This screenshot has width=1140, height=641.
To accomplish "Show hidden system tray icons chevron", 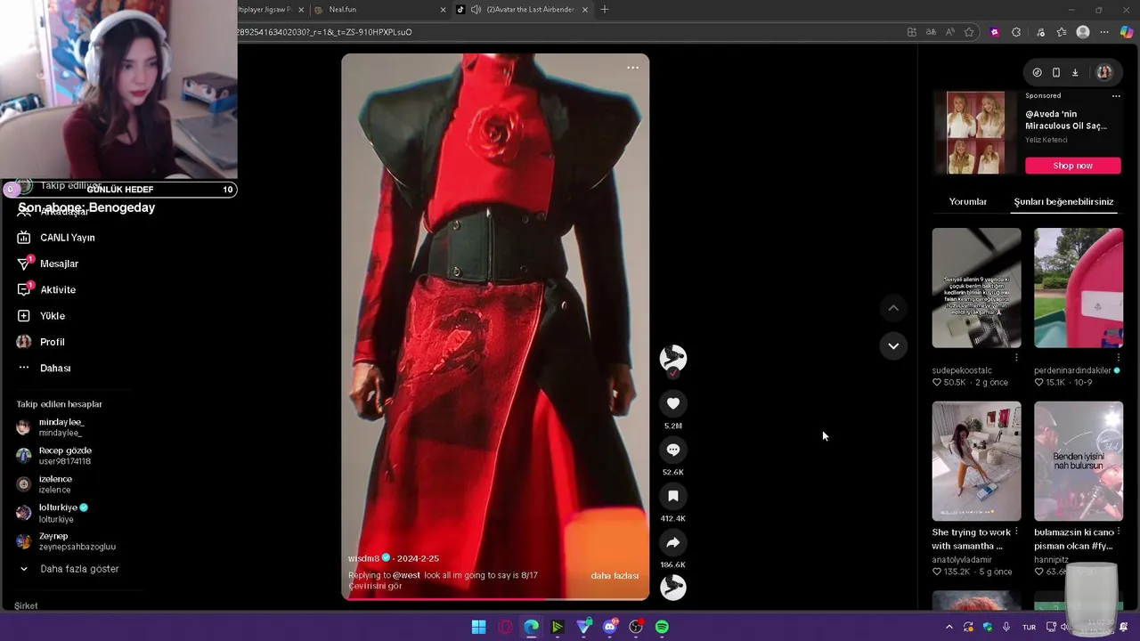I will pos(949,628).
